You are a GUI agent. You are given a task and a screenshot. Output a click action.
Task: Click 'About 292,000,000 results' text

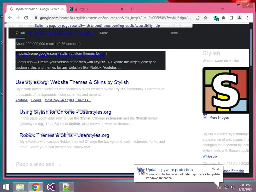[x=48, y=44]
